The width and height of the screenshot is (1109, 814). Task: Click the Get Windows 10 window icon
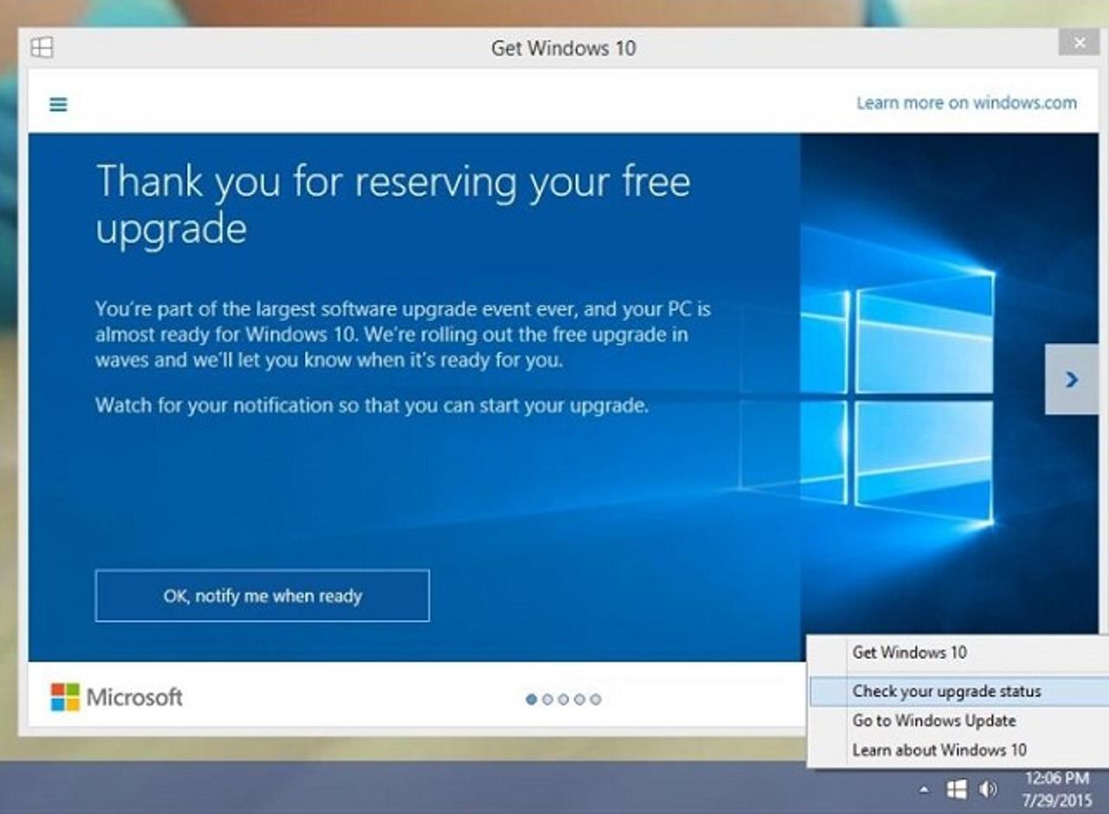coord(42,48)
